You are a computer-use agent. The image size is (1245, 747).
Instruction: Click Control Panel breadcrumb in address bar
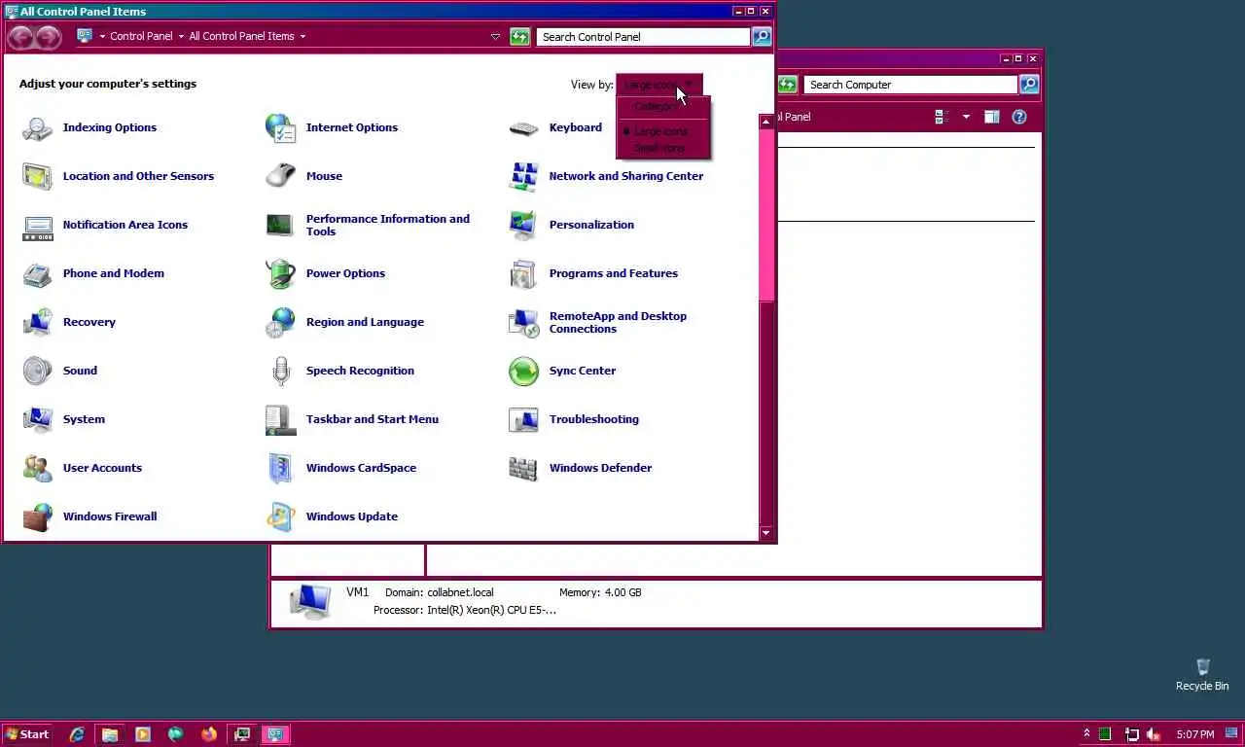141,37
